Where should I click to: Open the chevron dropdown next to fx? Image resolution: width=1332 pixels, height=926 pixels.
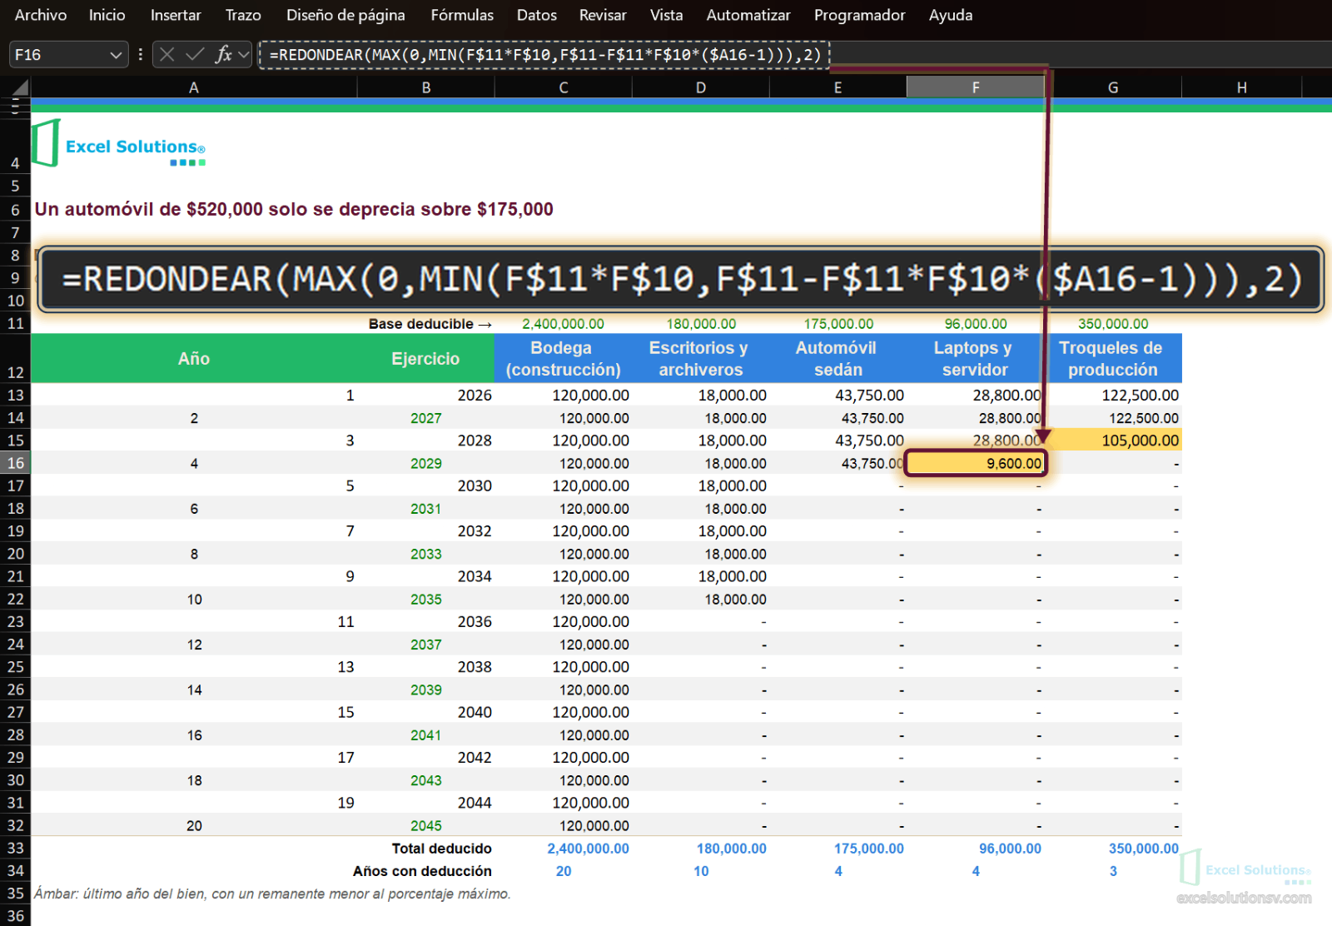244,55
